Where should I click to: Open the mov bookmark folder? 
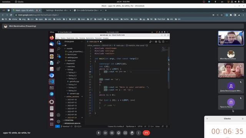tap(134, 19)
